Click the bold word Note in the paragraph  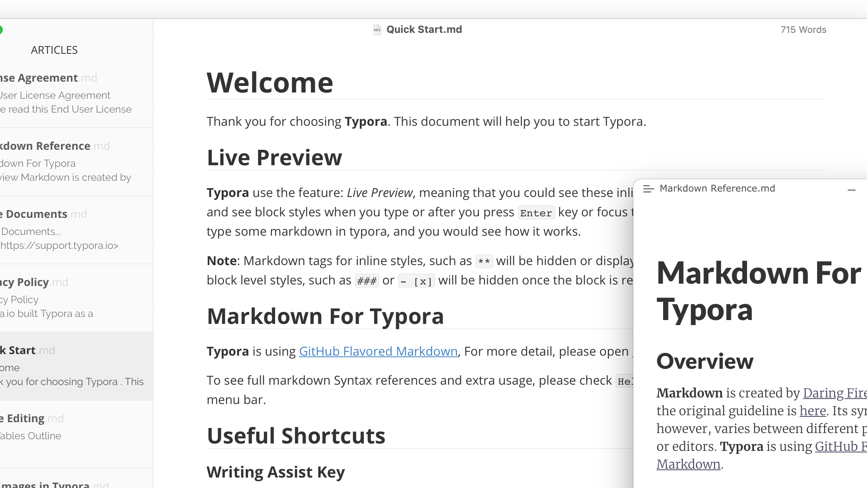(x=221, y=261)
